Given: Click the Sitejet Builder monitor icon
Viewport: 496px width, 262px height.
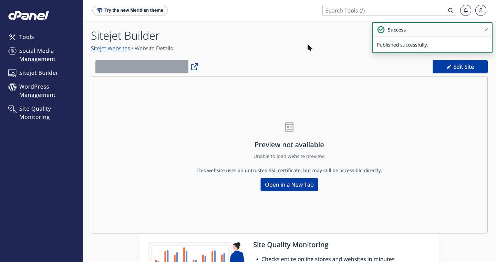Looking at the screenshot, I should [x=12, y=73].
